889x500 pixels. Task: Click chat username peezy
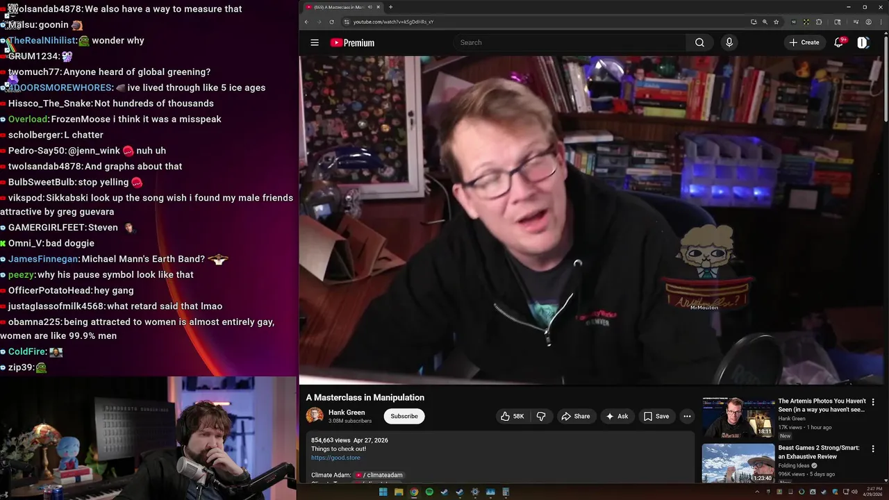pos(21,275)
